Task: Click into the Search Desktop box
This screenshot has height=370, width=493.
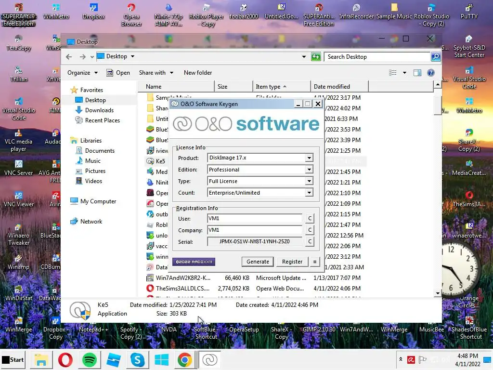Action: [x=377, y=57]
